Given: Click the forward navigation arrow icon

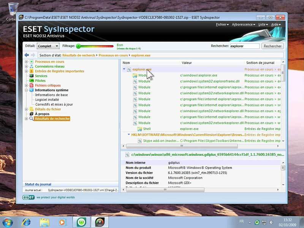Looking at the screenshot, I should coord(33,55).
